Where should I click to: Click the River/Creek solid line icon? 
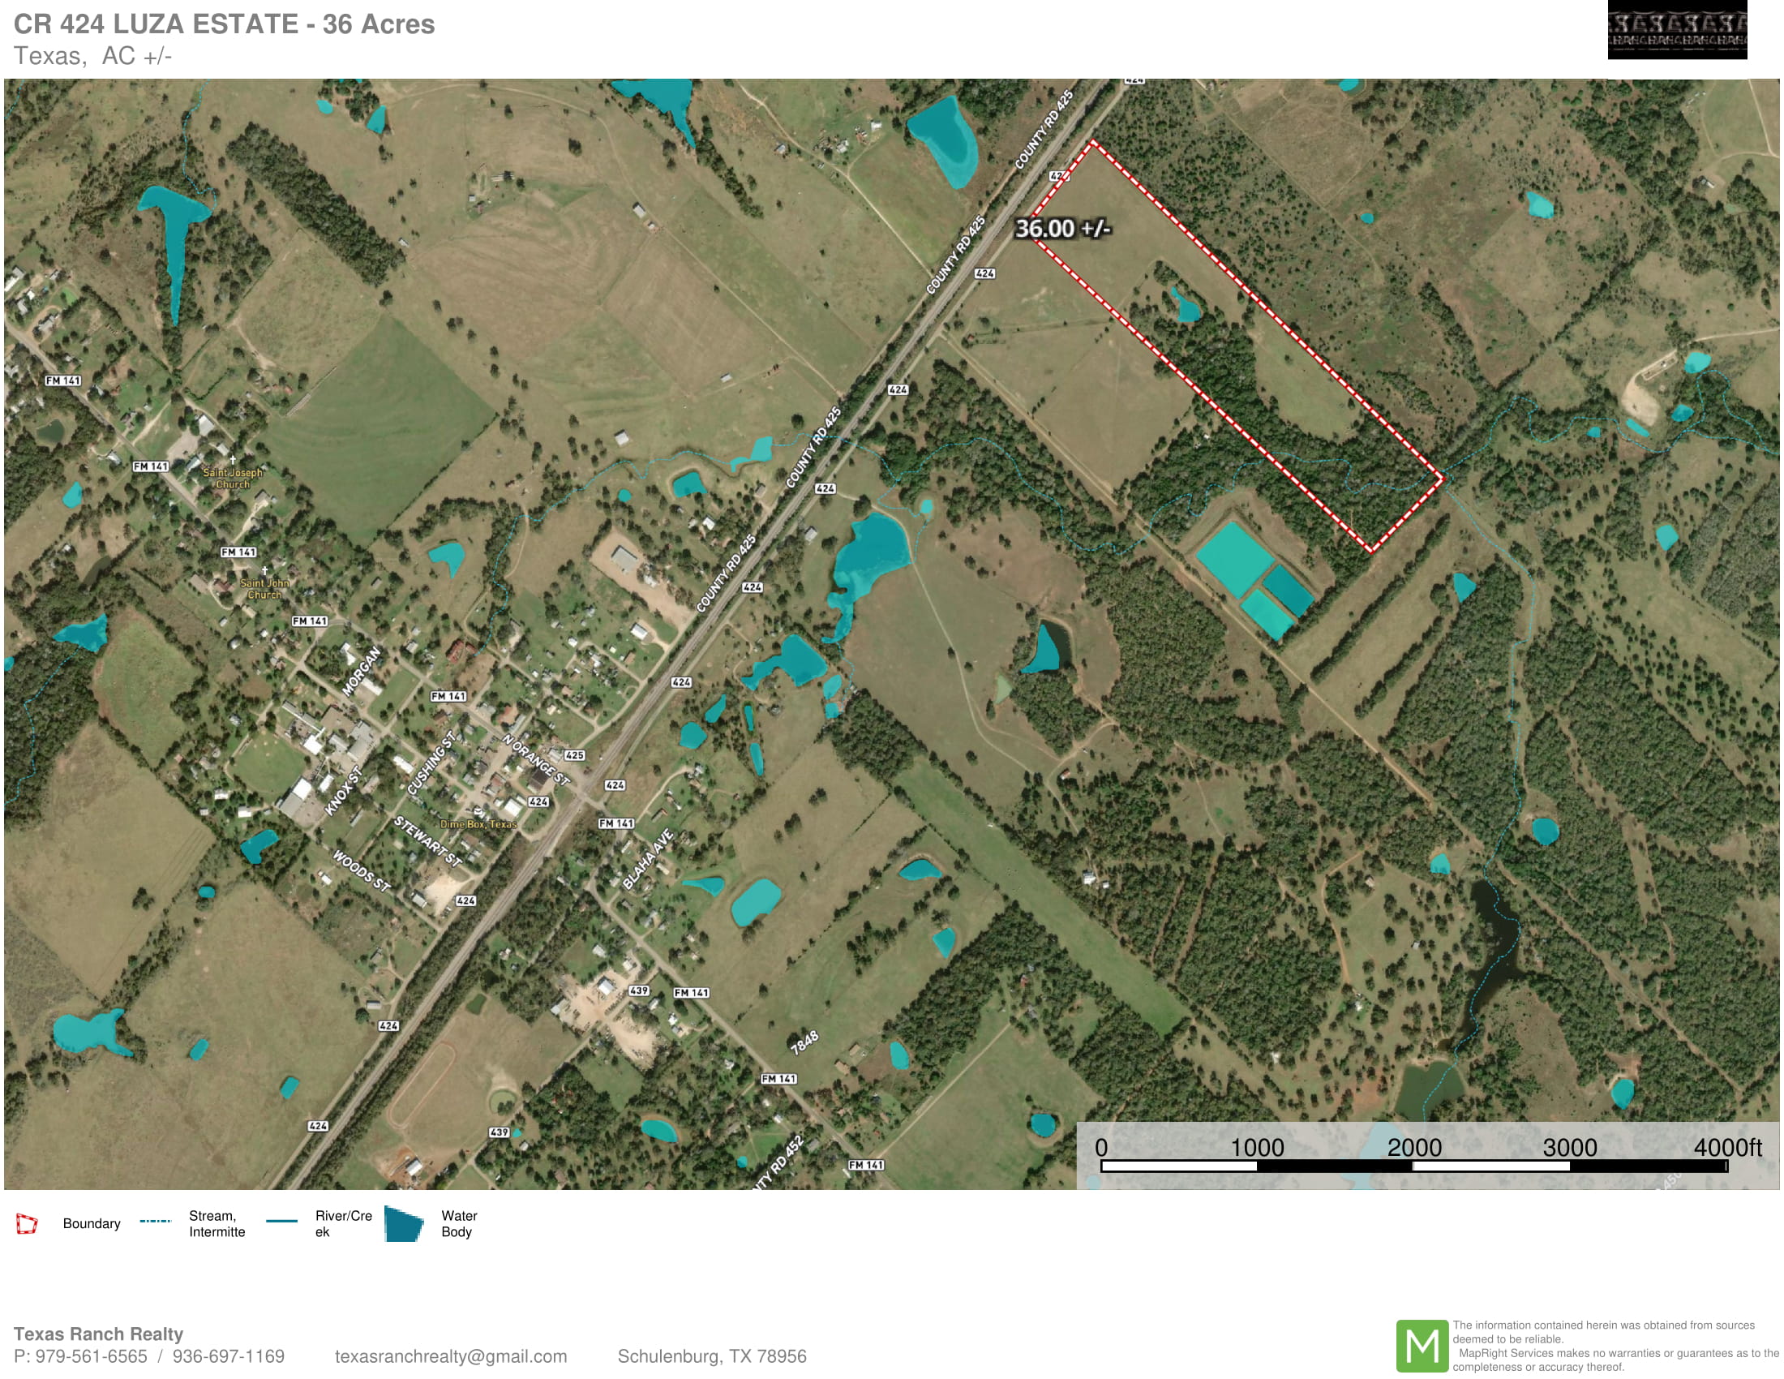[x=282, y=1222]
